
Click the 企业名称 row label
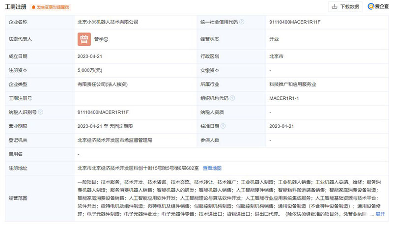click(x=18, y=22)
